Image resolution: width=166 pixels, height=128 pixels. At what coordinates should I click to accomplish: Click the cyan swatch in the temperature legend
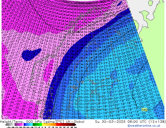pyautogui.click(x=32, y=125)
